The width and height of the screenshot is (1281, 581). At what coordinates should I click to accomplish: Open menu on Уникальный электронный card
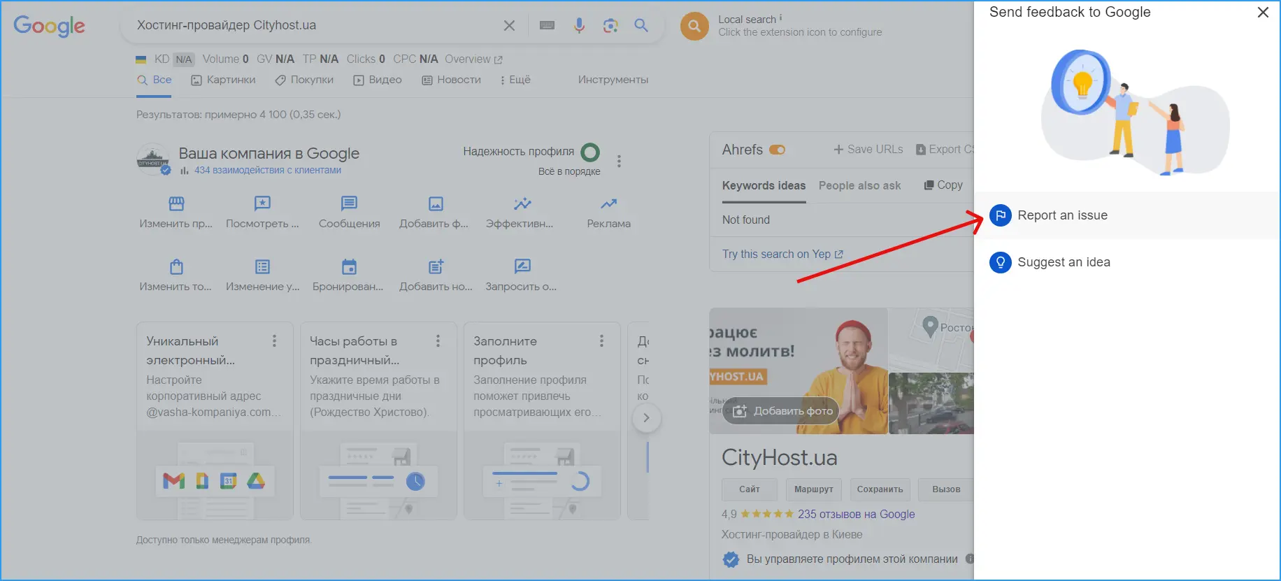(x=274, y=340)
